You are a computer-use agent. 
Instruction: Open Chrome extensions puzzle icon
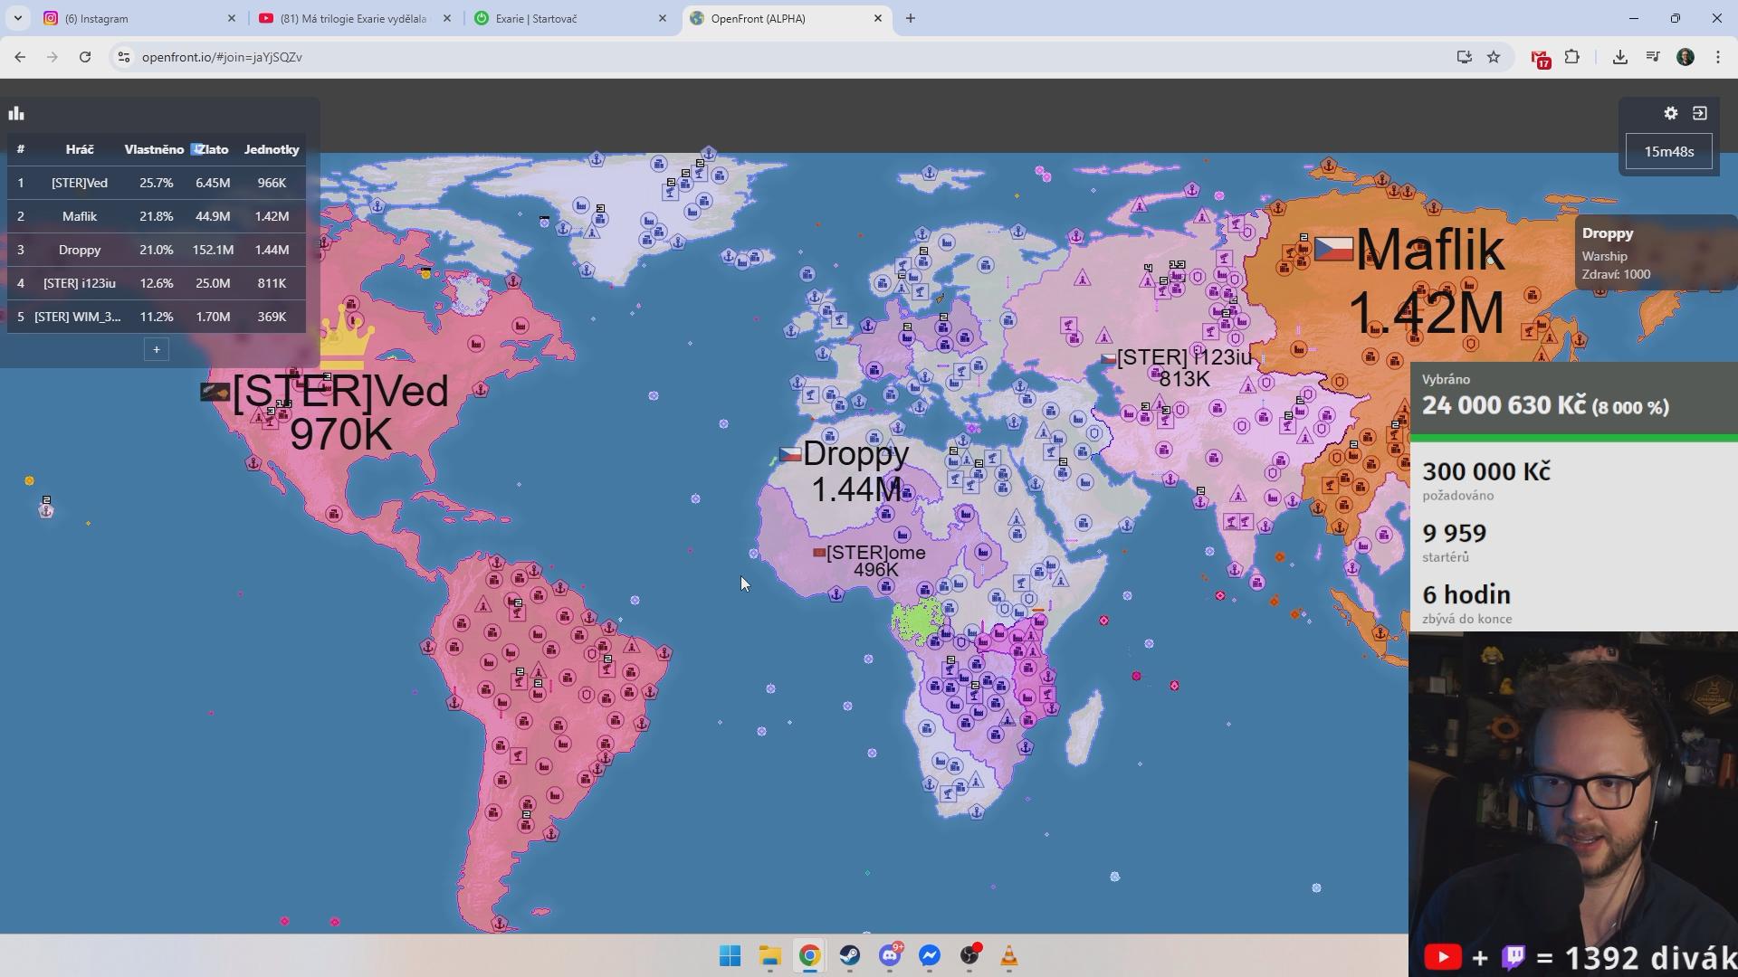click(1572, 57)
